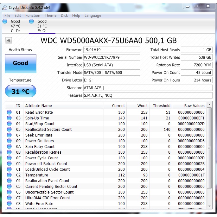Select threshold 140 in Reallocated Sectors row
217x217 pixels.
click(167, 129)
